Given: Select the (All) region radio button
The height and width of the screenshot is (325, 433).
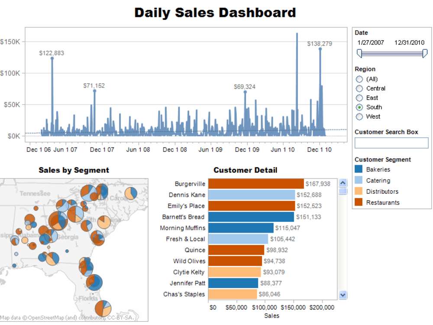Looking at the screenshot, I should tap(359, 79).
